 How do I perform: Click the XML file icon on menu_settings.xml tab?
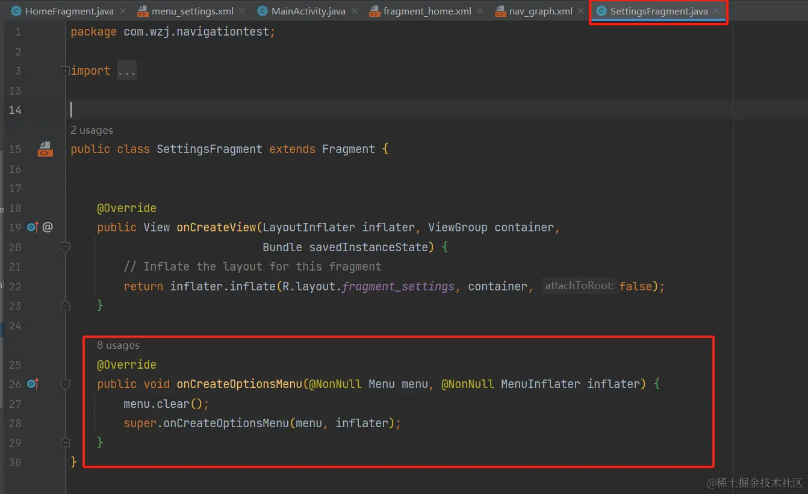(143, 11)
